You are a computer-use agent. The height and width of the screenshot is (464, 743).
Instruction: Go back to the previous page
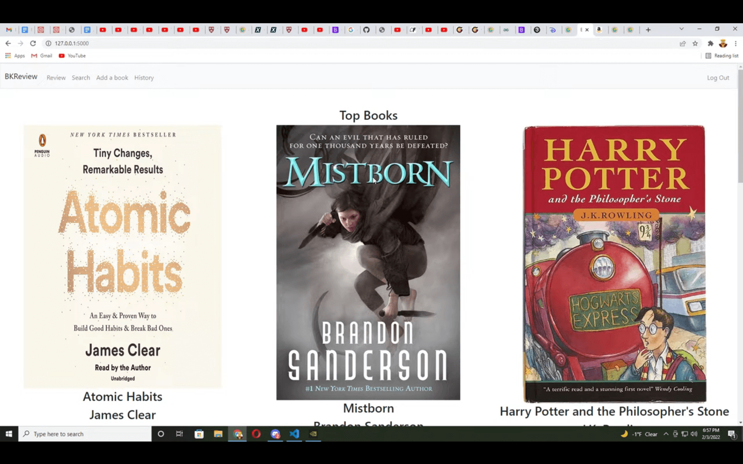point(8,43)
